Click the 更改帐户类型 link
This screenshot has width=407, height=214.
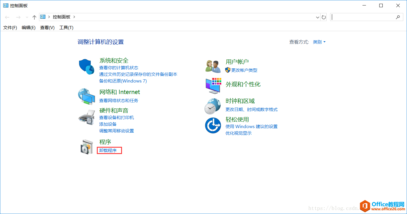pos(244,70)
